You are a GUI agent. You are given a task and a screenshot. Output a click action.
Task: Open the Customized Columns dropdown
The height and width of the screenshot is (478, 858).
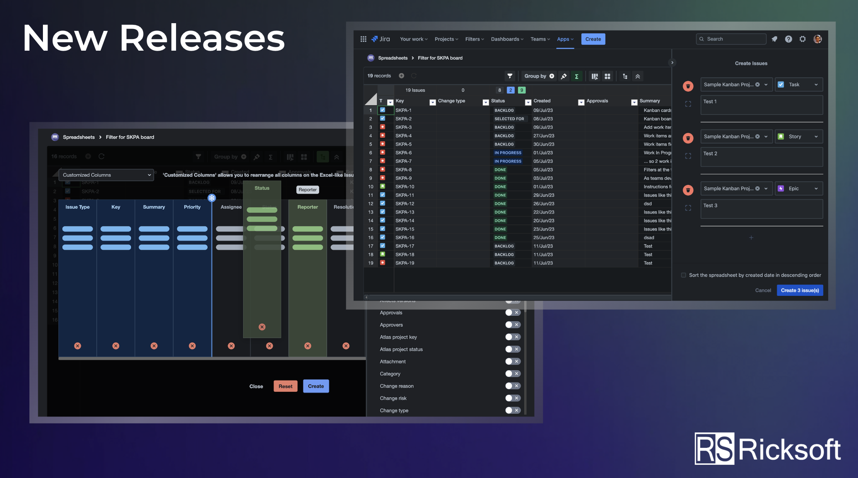click(106, 175)
